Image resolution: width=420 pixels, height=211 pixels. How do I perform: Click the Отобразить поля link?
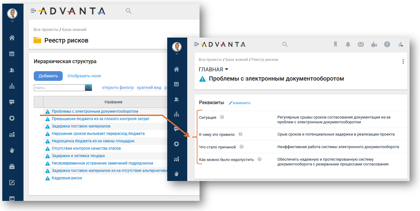pyautogui.click(x=84, y=76)
